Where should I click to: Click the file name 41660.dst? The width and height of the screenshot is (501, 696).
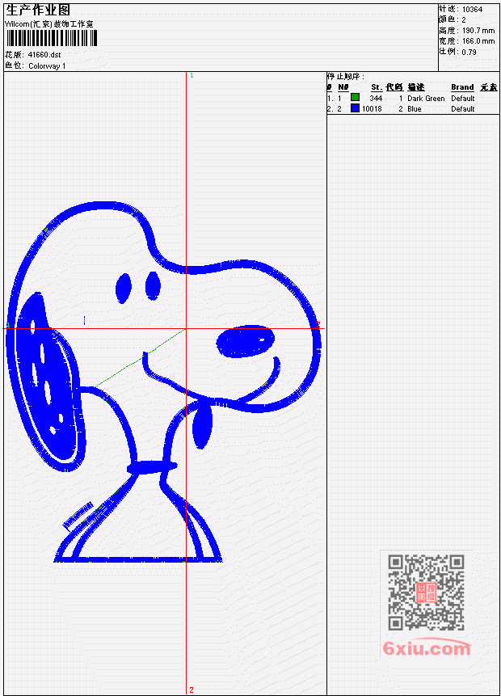[x=44, y=55]
